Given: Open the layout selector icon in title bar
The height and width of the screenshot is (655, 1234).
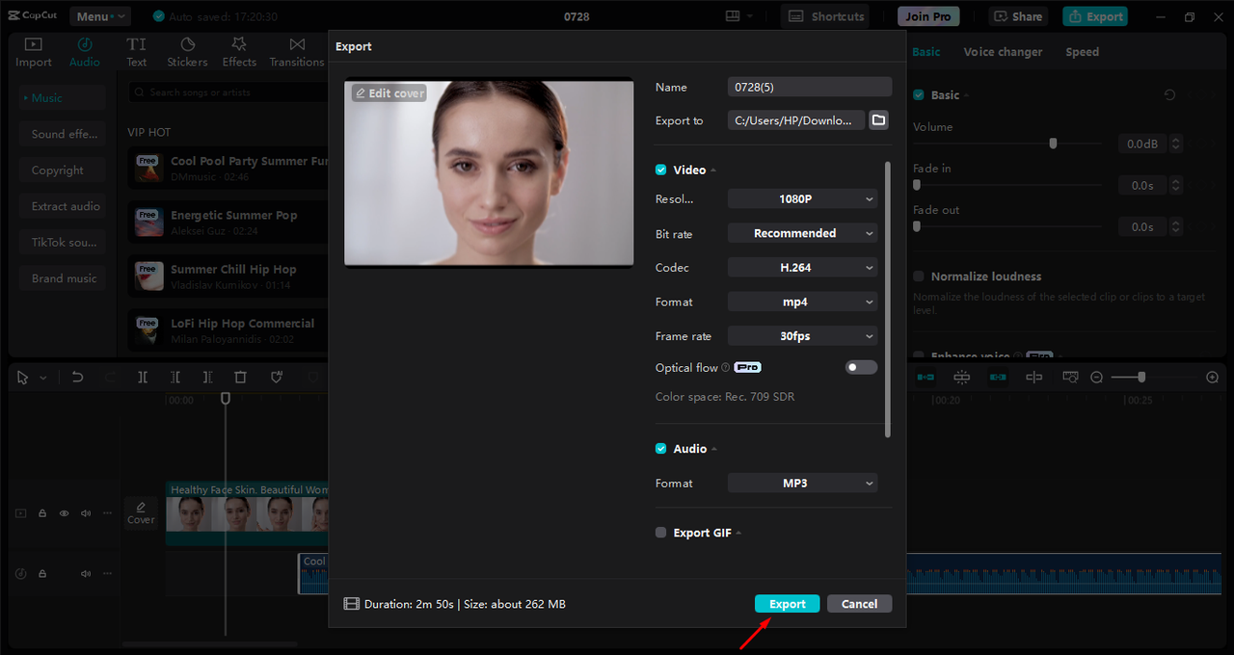Looking at the screenshot, I should tap(733, 16).
